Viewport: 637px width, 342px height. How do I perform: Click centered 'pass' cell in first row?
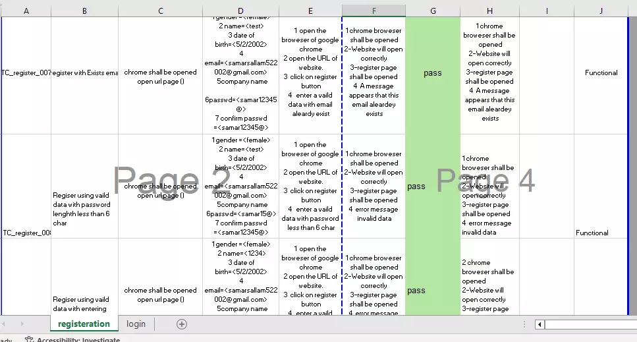(x=433, y=76)
